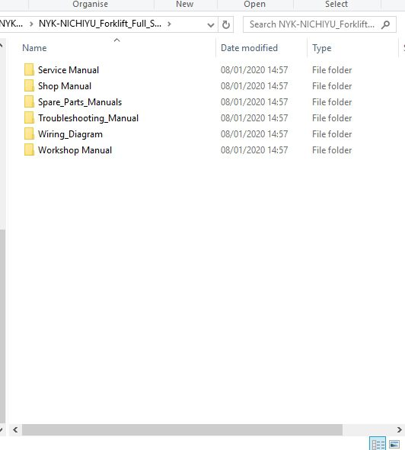Expand chevron after NYK-NICHIYU_Forklift_Full_S breadcrumb

[x=169, y=24]
